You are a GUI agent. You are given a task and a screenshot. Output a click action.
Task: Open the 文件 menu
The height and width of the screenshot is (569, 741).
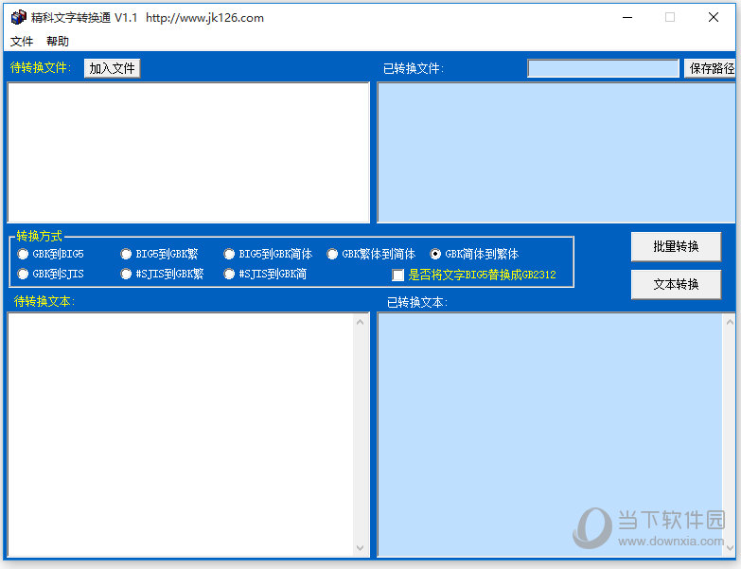[21, 41]
